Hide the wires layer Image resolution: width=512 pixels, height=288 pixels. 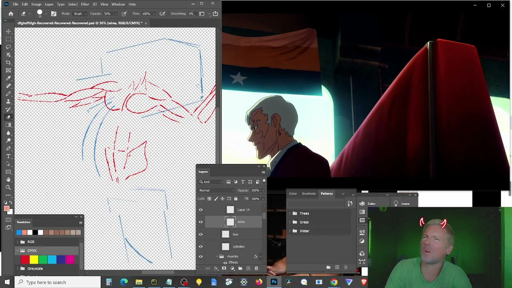click(x=201, y=222)
